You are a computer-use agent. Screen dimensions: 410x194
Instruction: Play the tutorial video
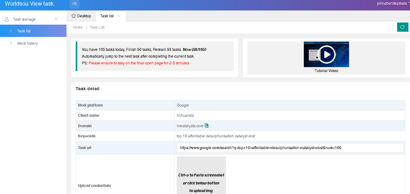tap(326, 55)
